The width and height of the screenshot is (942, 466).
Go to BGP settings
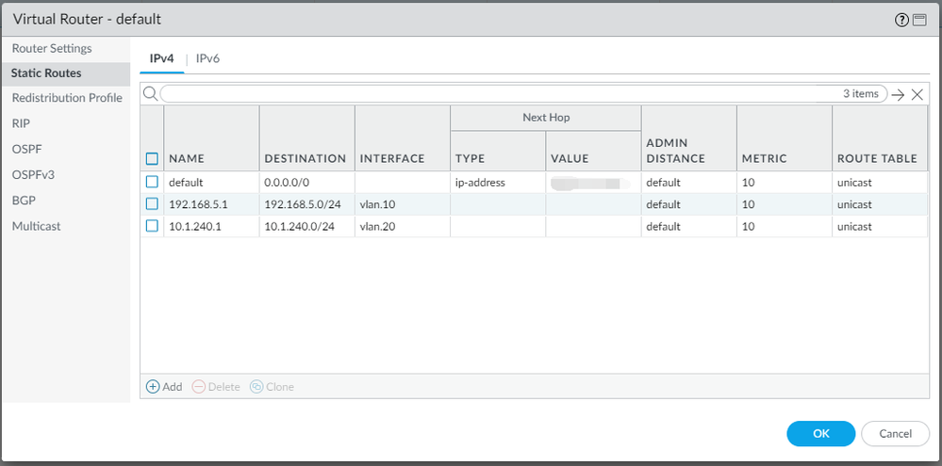(x=24, y=201)
